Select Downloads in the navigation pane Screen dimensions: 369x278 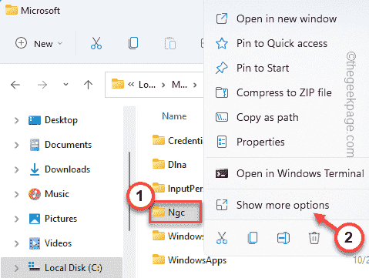click(x=59, y=169)
